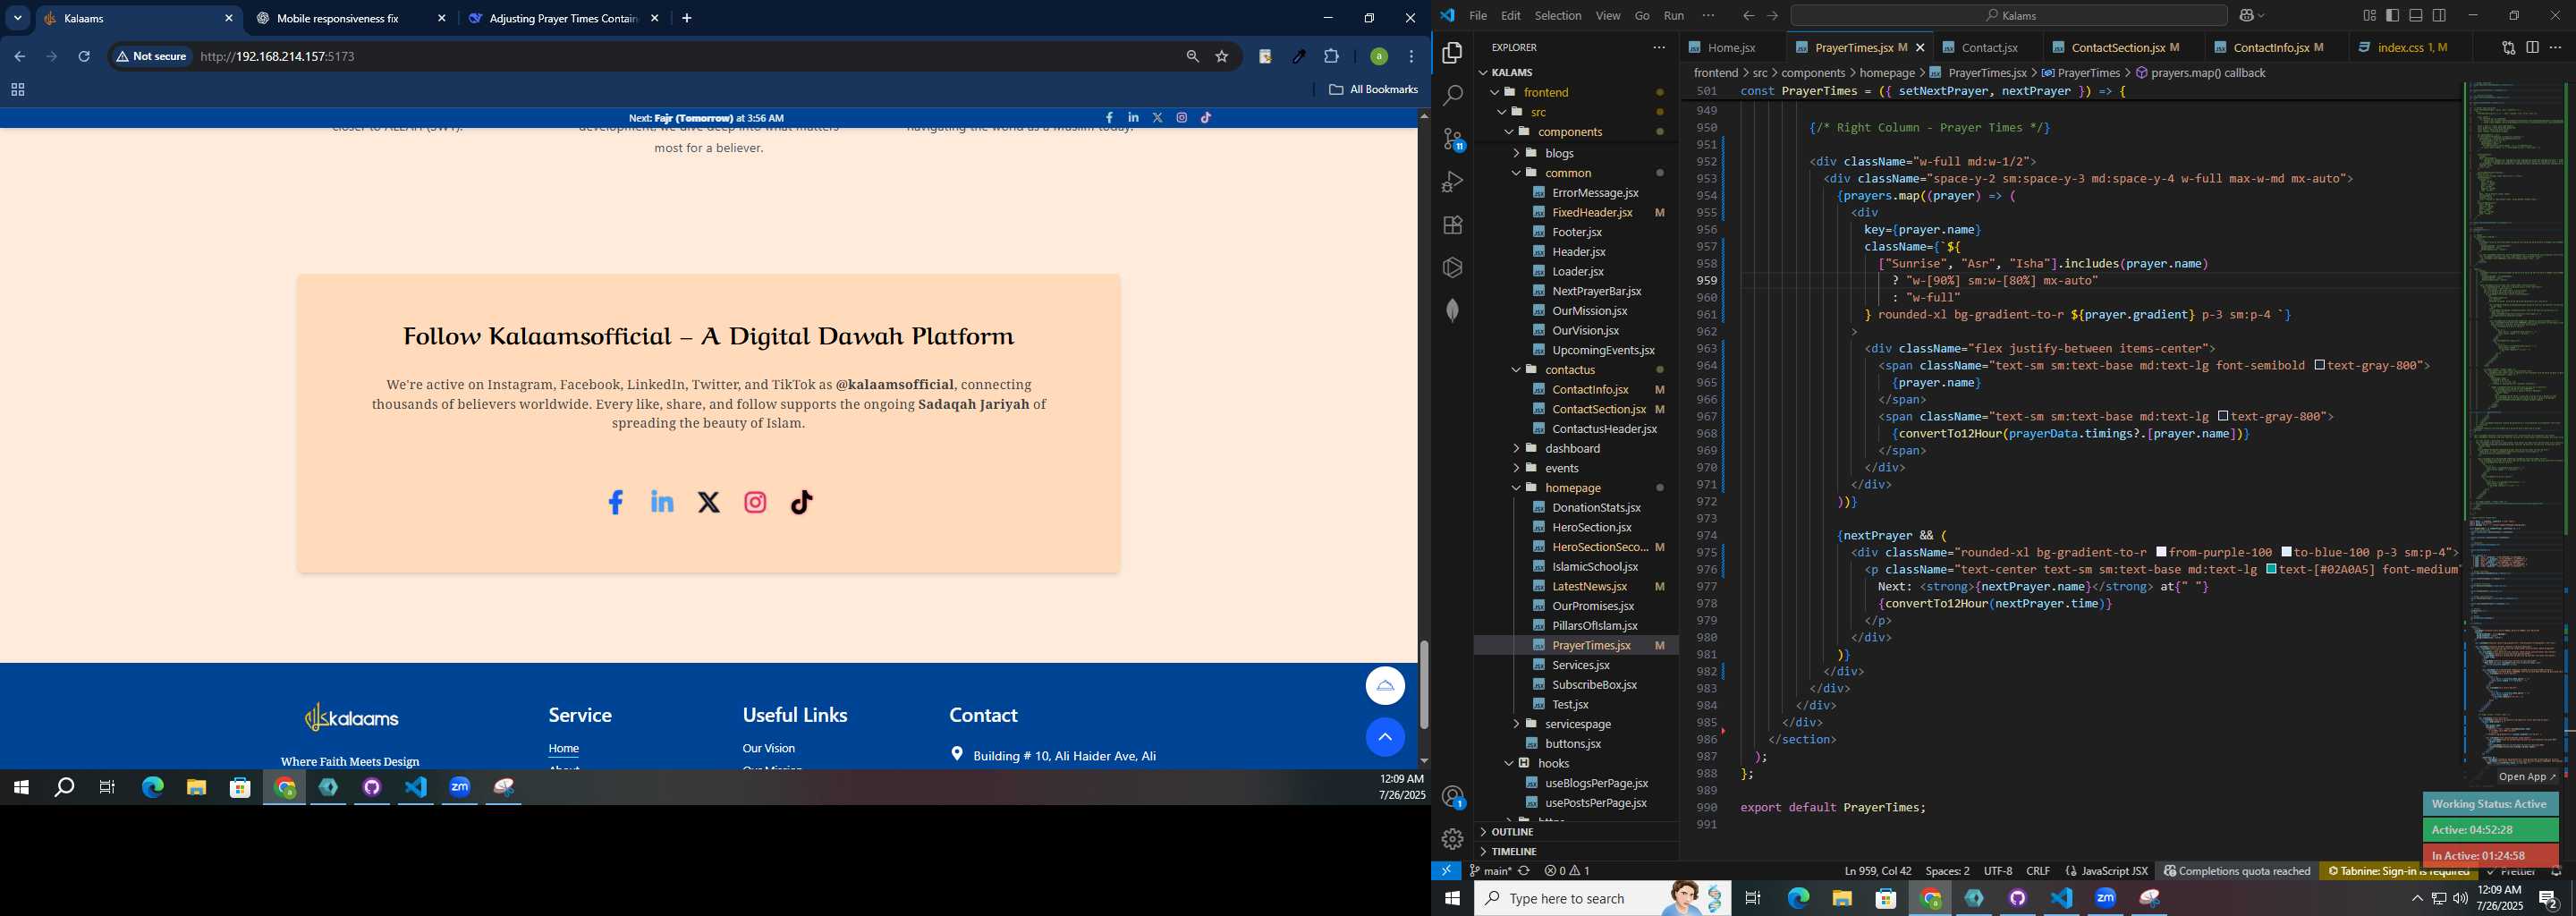Click JavaScript JSX language mode in status bar
Image resolution: width=2576 pixels, height=916 pixels.
click(2106, 871)
